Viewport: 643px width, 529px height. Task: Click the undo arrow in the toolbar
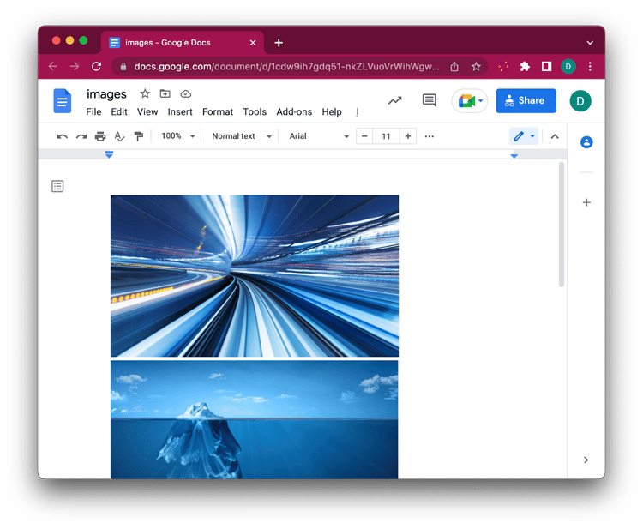click(x=62, y=136)
